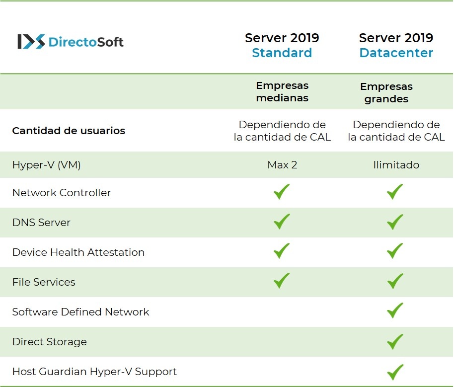
Task: Click DNS Server checkmark for Datacenter
Action: tap(395, 222)
